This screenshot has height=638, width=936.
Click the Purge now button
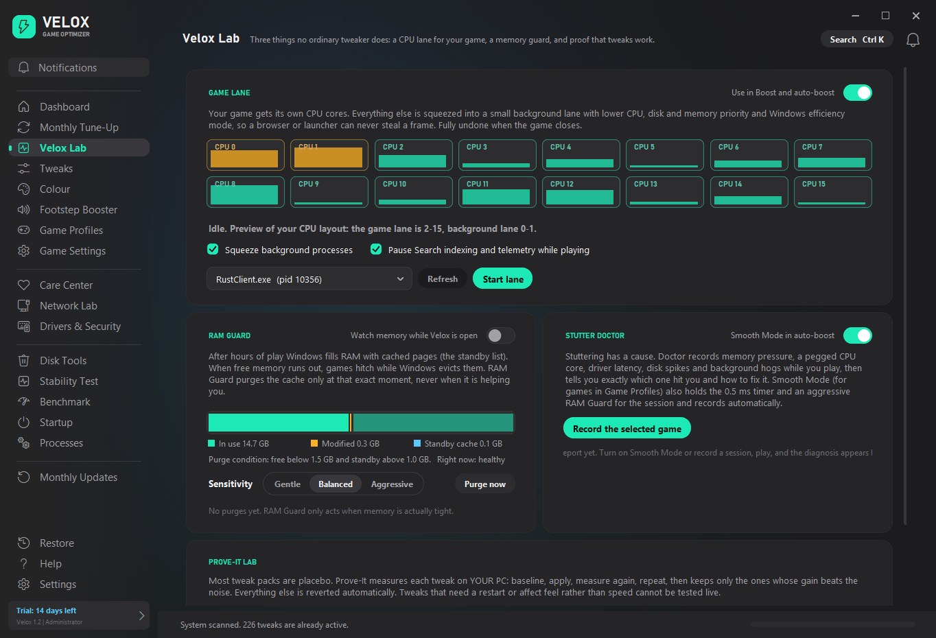(x=485, y=484)
